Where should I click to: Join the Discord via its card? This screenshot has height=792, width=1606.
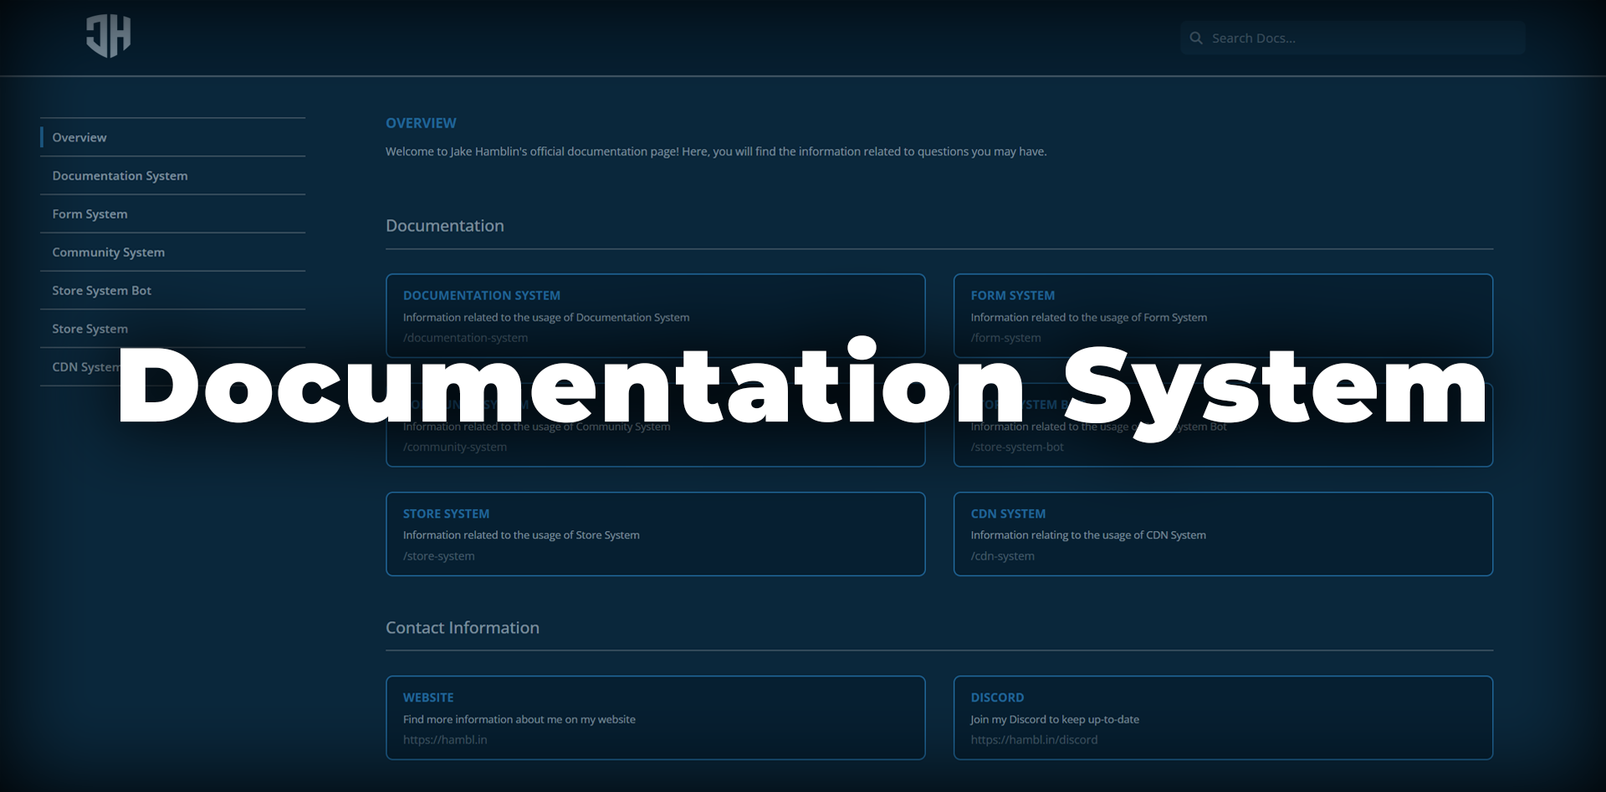[1223, 718]
